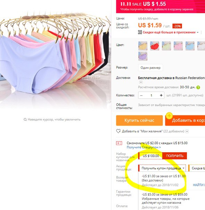Open the 'Получить купон продавца' dropdown
This screenshot has width=205, height=210.
click(162, 168)
